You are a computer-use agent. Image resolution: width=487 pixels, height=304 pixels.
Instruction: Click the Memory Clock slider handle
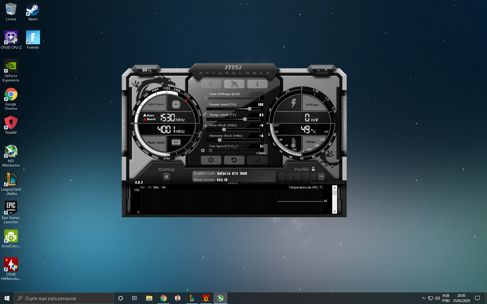220,140
